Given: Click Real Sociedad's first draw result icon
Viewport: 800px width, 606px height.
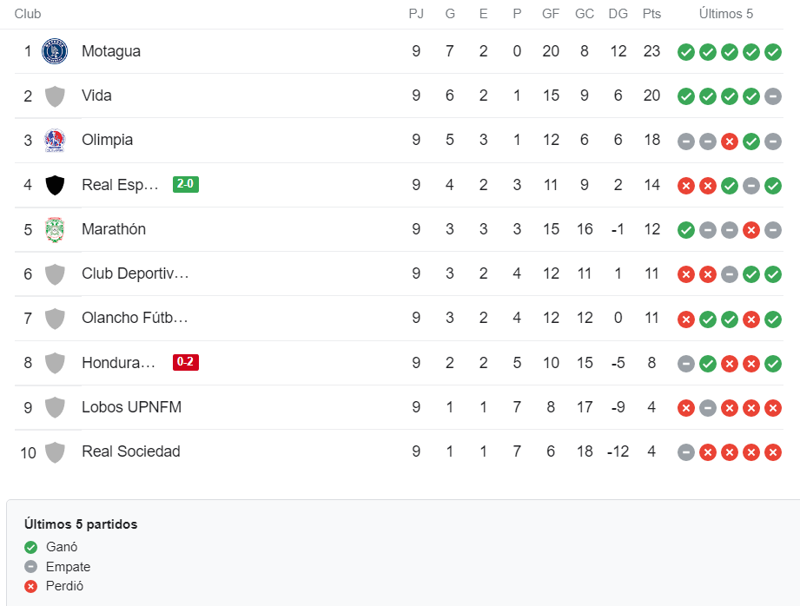Looking at the screenshot, I should 686,452.
